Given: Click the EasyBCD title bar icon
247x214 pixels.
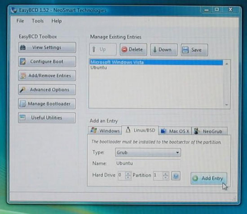Looking at the screenshot, I should pyautogui.click(x=14, y=10).
